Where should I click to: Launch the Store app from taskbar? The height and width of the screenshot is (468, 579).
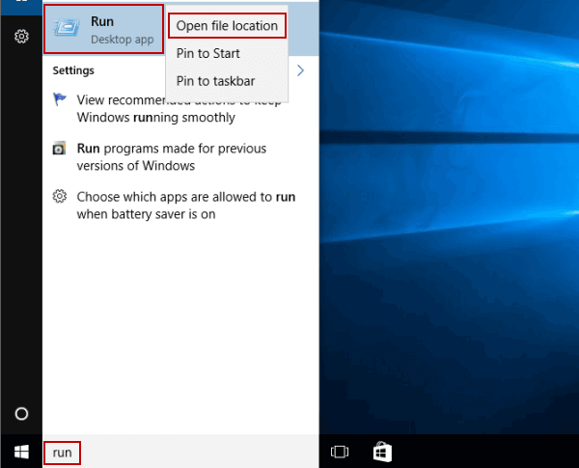pyautogui.click(x=382, y=452)
